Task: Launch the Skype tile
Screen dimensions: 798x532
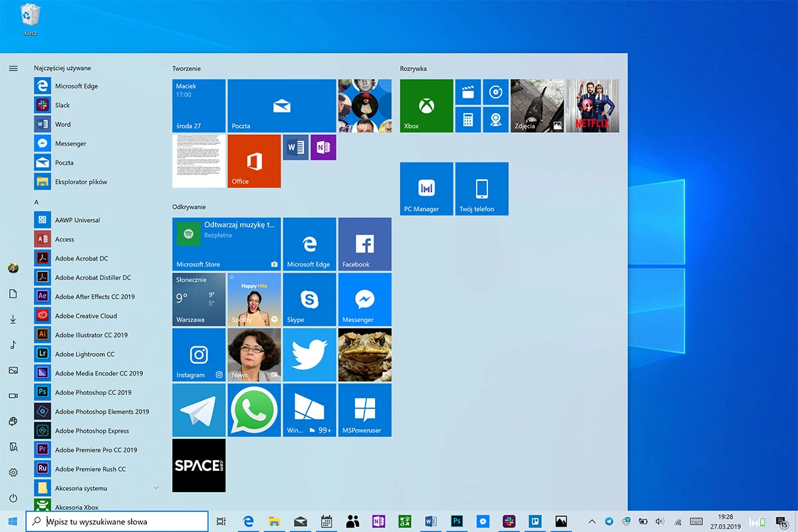Action: tap(309, 299)
